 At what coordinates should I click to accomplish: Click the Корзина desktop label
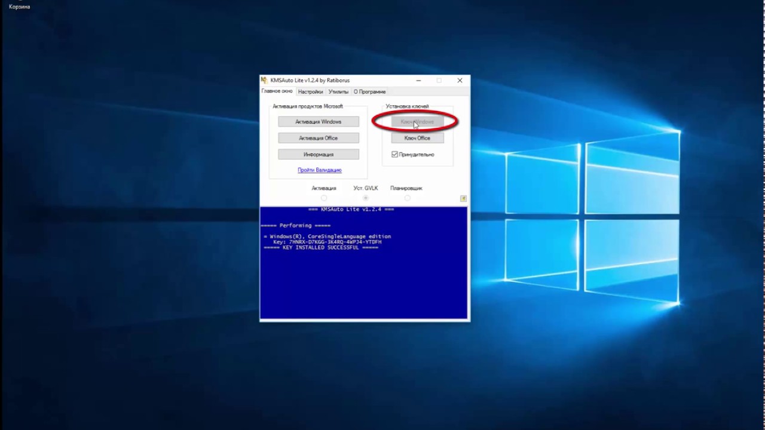[20, 7]
